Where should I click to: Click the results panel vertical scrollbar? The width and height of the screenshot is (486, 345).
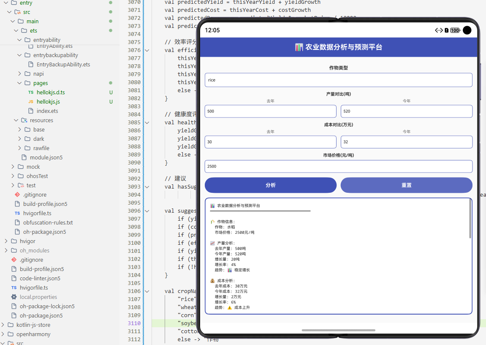point(470,219)
